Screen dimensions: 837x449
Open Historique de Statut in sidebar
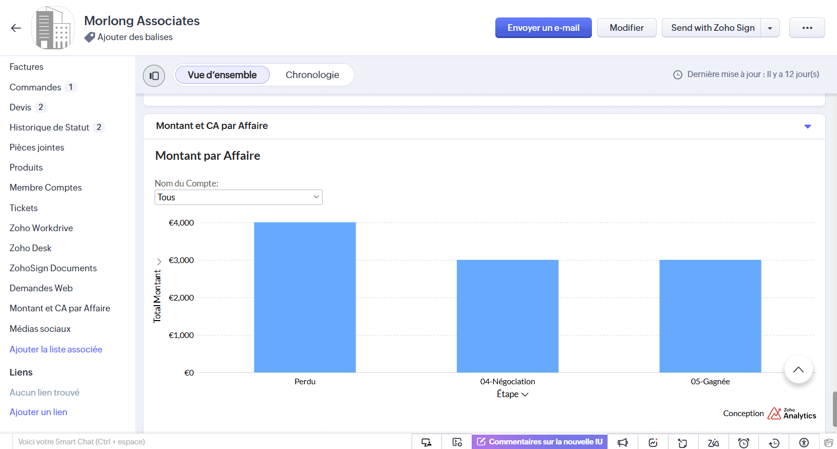(x=49, y=127)
